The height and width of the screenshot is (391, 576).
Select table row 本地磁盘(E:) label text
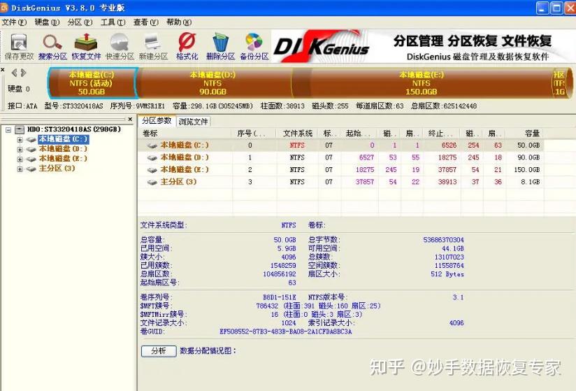click(185, 169)
